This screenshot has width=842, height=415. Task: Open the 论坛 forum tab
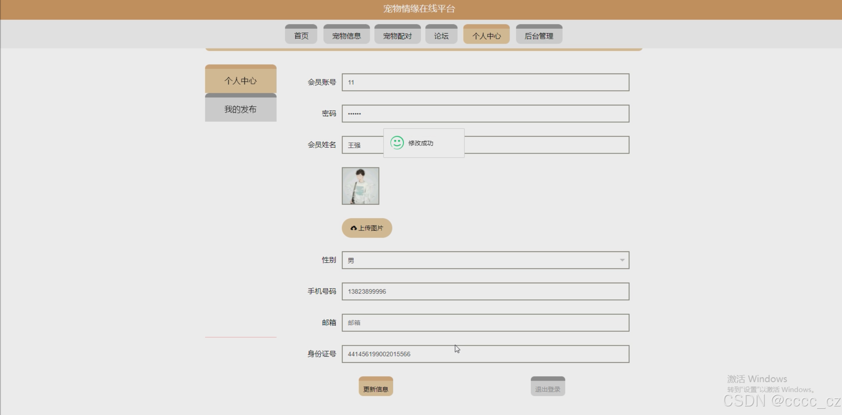click(x=441, y=35)
